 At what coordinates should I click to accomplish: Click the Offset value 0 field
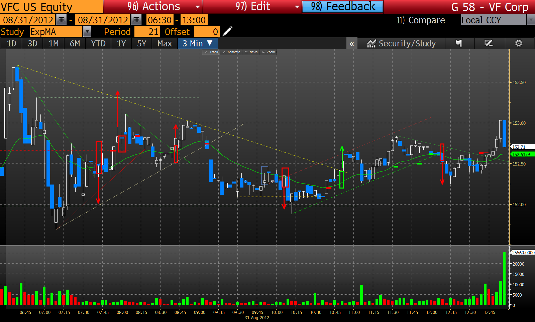click(x=207, y=32)
